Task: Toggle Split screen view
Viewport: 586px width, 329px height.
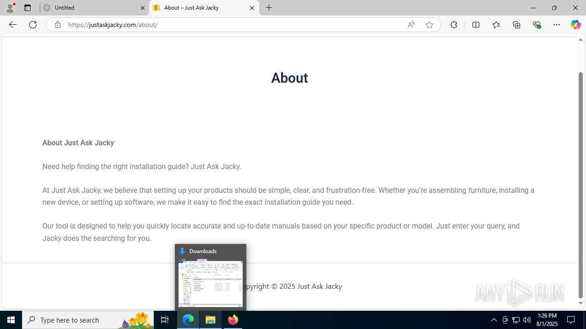Action: 476,25
